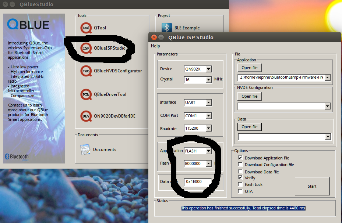Click Open file under Application
This screenshot has width=342, height=223.
coord(249,68)
